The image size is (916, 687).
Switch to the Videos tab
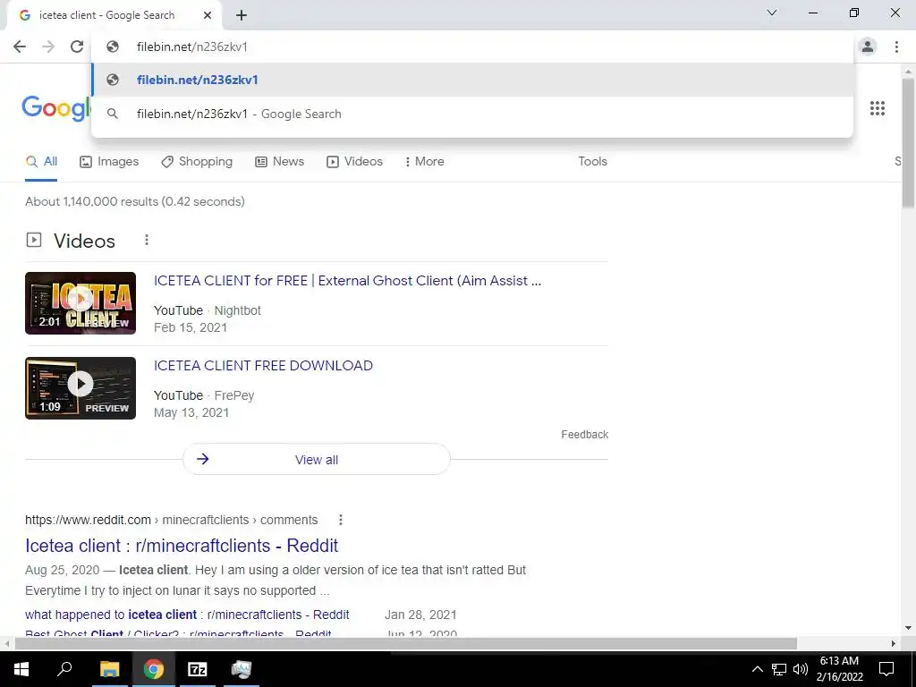[354, 162]
